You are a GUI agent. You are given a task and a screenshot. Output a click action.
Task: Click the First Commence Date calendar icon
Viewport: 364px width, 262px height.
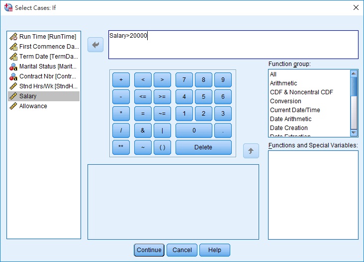[13, 47]
